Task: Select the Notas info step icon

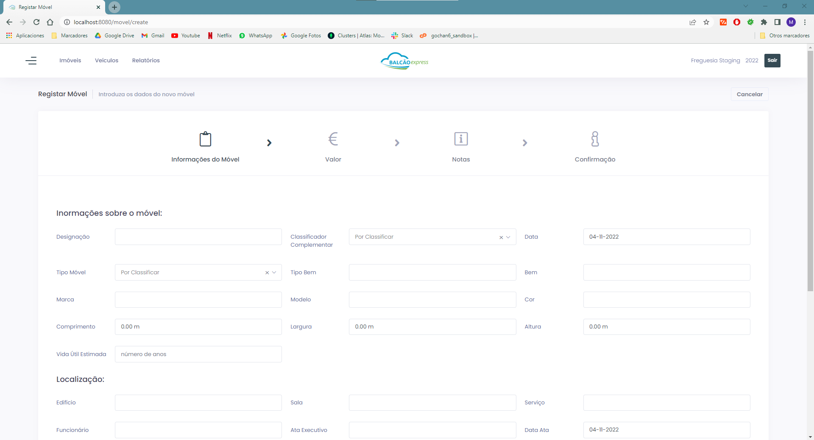Action: (461, 139)
